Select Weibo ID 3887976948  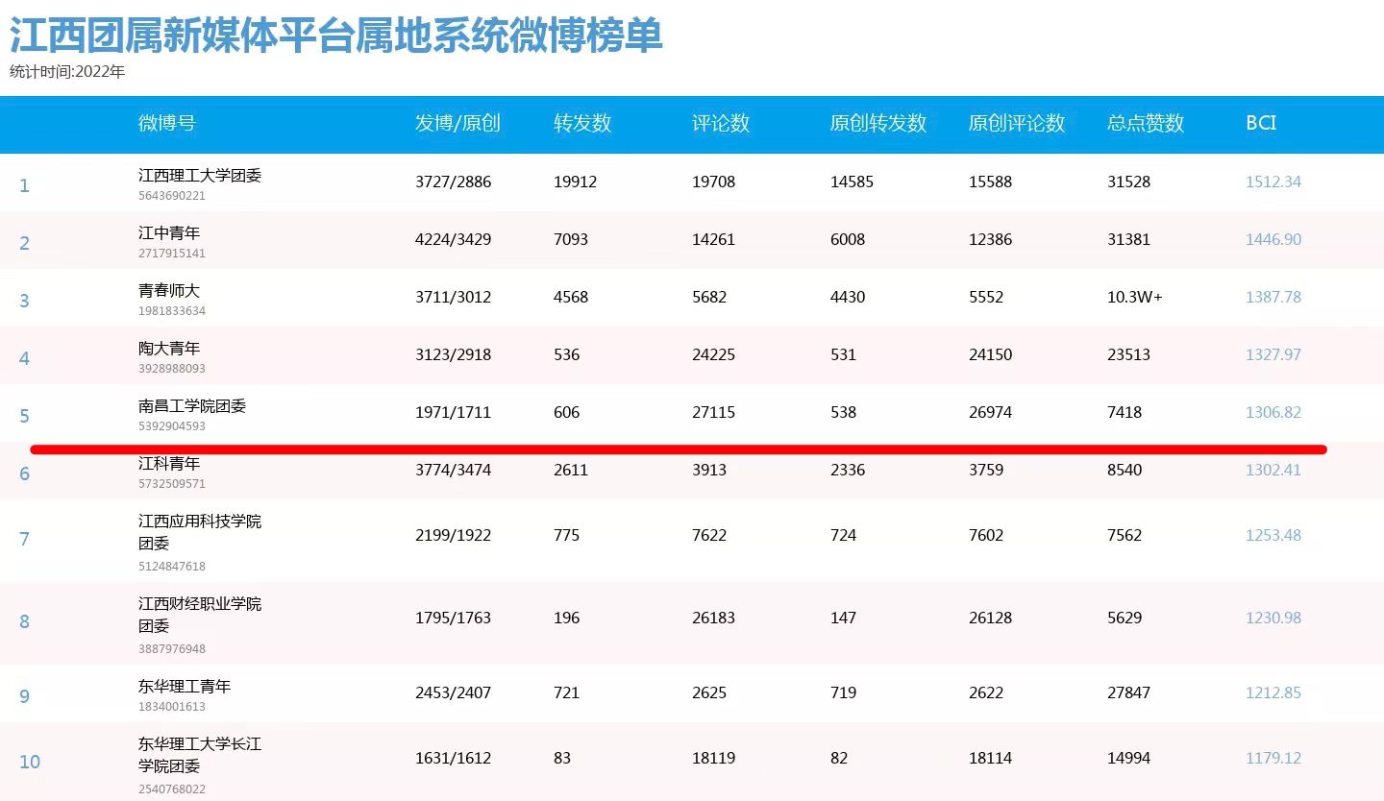(x=172, y=649)
